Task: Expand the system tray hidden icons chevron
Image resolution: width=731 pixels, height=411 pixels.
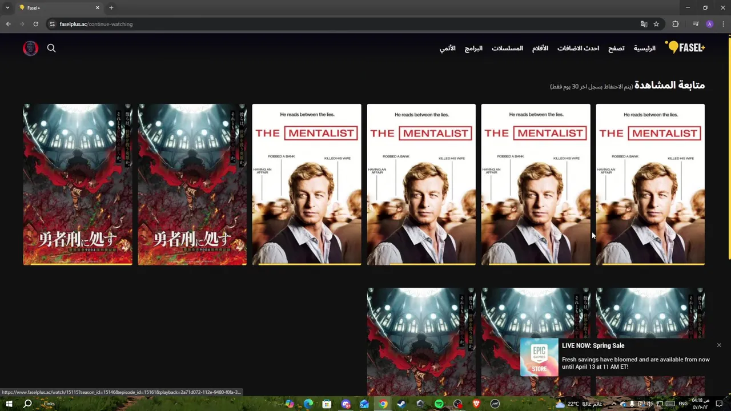Action: pyautogui.click(x=614, y=404)
